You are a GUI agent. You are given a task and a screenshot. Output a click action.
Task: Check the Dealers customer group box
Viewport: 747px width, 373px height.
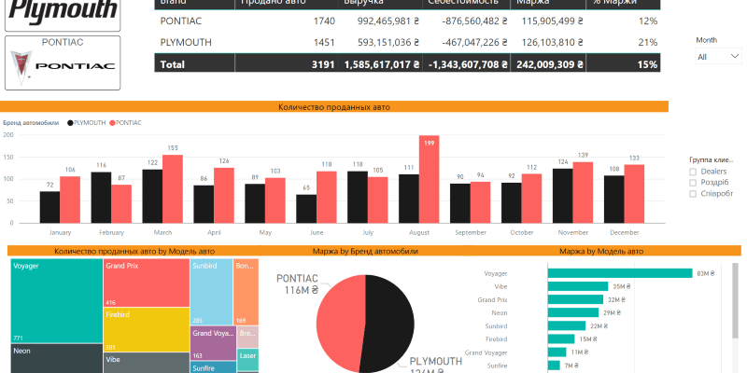click(x=693, y=172)
